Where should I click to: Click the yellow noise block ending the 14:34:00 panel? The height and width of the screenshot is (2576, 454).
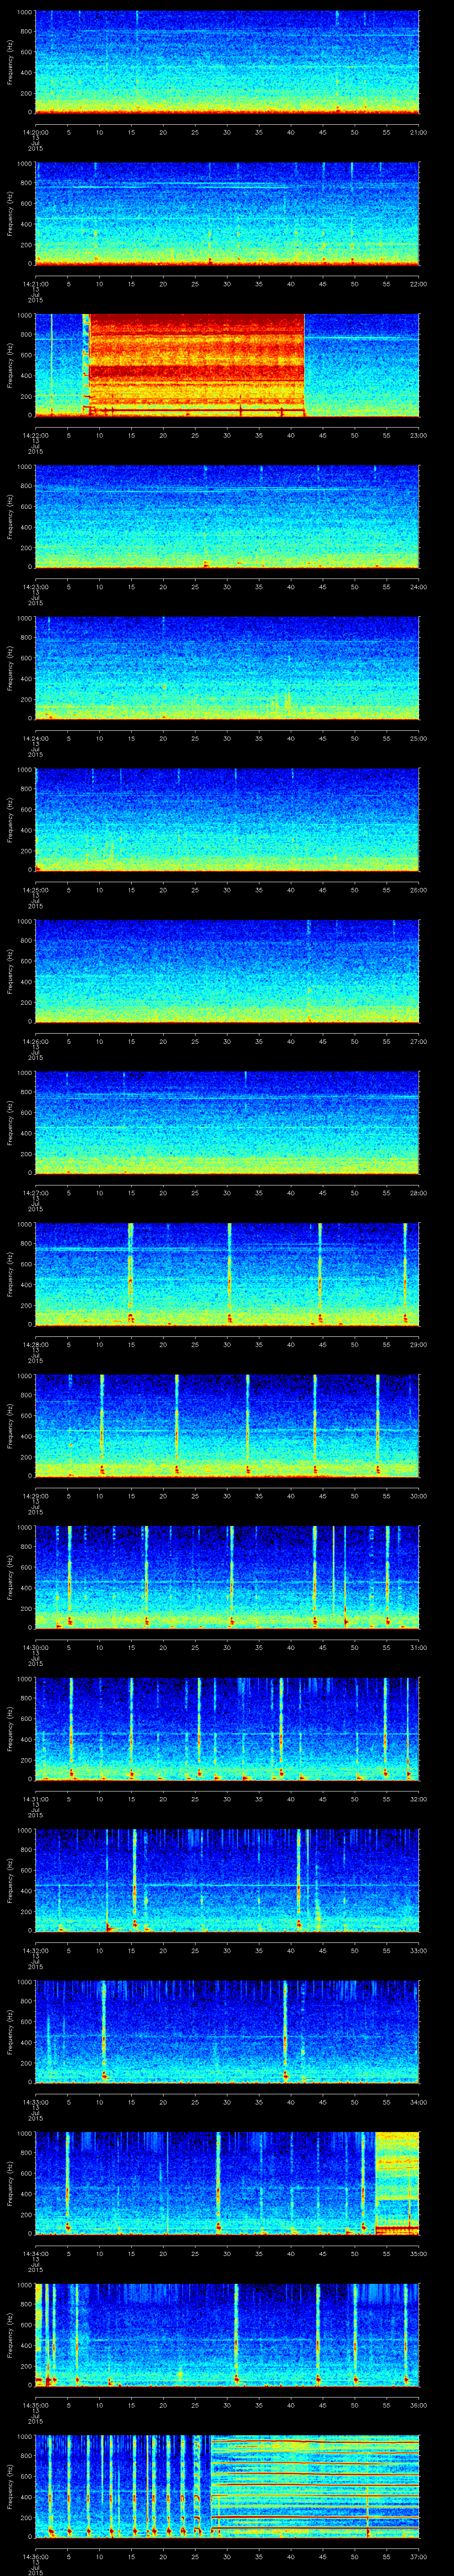pos(397,2183)
